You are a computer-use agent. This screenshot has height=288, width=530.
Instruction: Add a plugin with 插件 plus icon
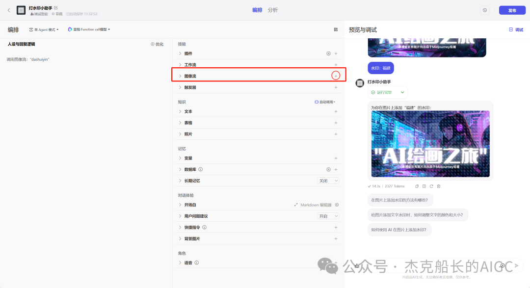click(336, 53)
